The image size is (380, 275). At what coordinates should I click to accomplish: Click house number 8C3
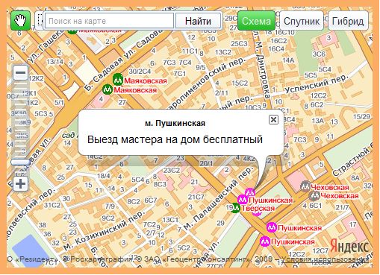click(x=160, y=184)
